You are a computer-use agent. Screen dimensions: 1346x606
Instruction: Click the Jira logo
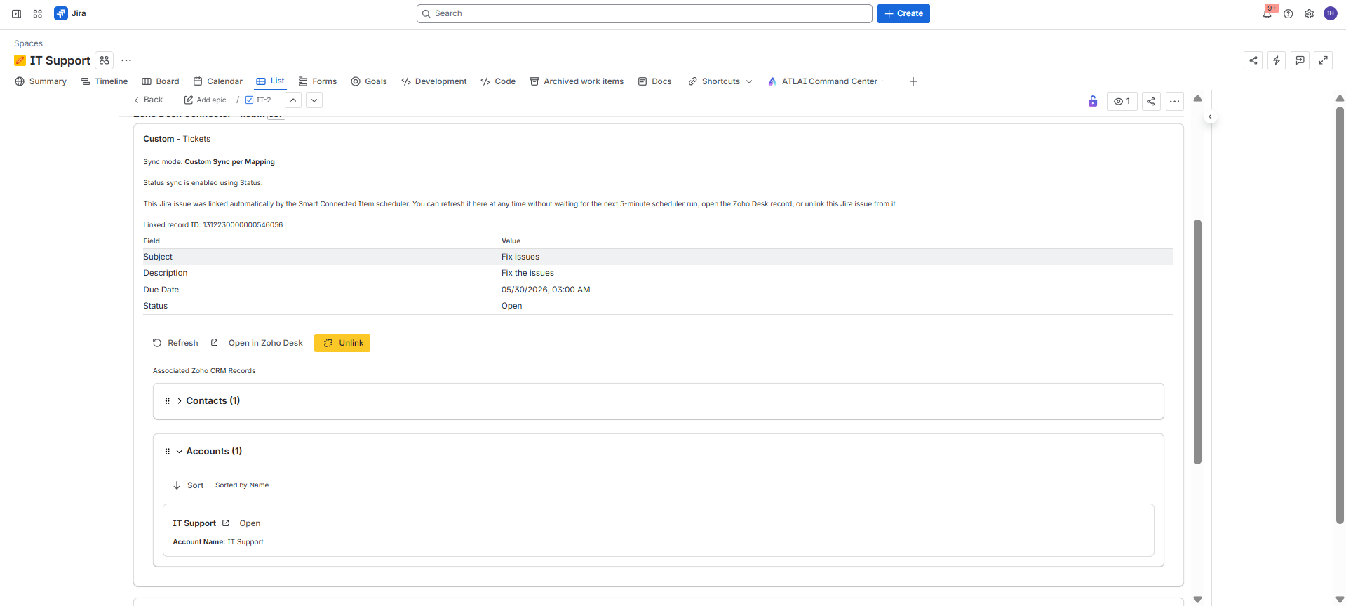70,13
